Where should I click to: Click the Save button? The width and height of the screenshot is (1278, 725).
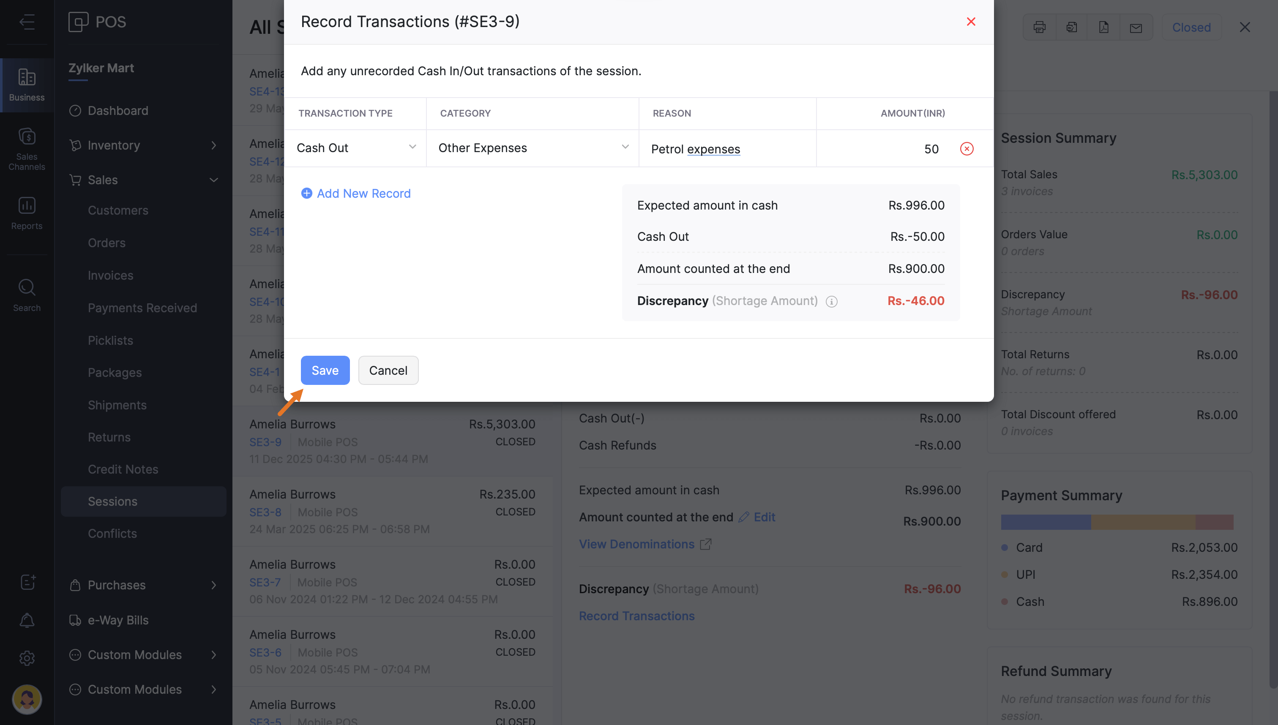[x=325, y=370]
